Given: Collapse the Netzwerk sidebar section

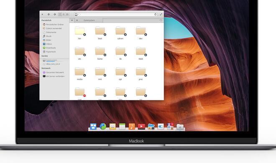Looking at the screenshot, I should point(46,68).
